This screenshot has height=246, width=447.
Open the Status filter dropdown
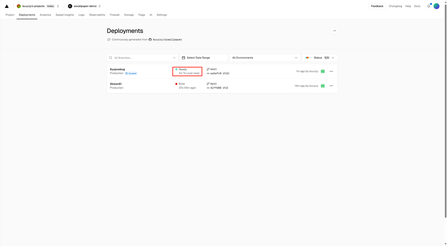point(320,58)
